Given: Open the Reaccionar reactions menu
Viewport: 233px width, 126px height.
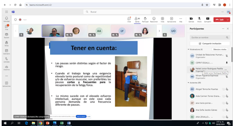Looking at the screenshot, I should (154, 20).
